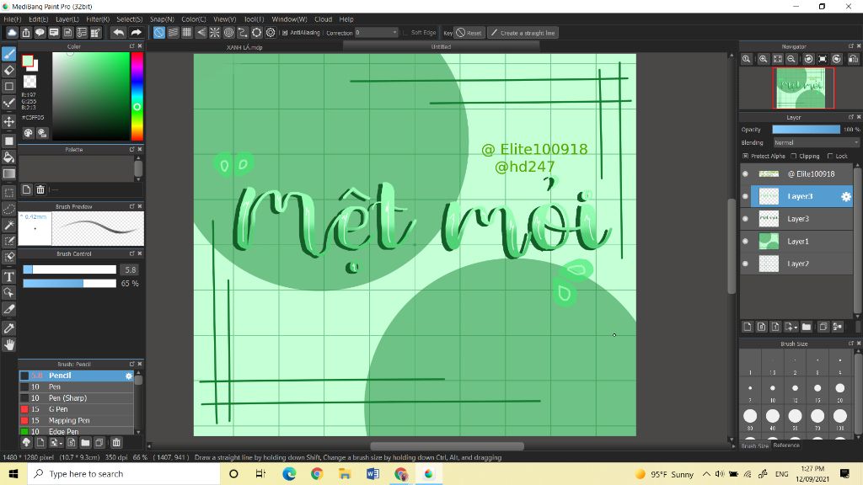Click the Navigator preview thumbnail
Screen dimensions: 863x485
[803, 88]
